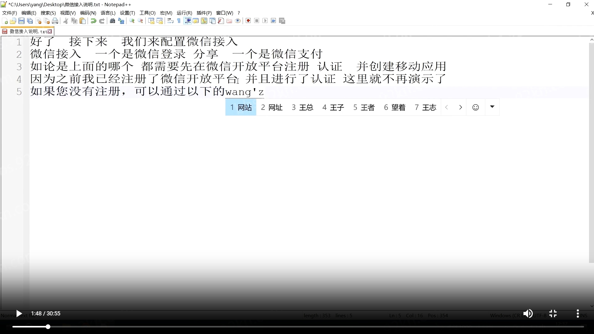
Task: Open the 宏(M) menu
Action: click(x=166, y=13)
